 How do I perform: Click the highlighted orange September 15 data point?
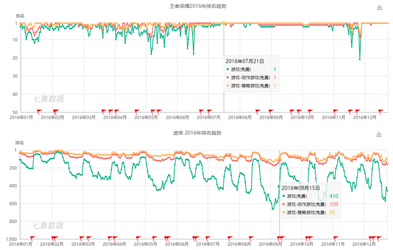pyautogui.click(x=280, y=159)
